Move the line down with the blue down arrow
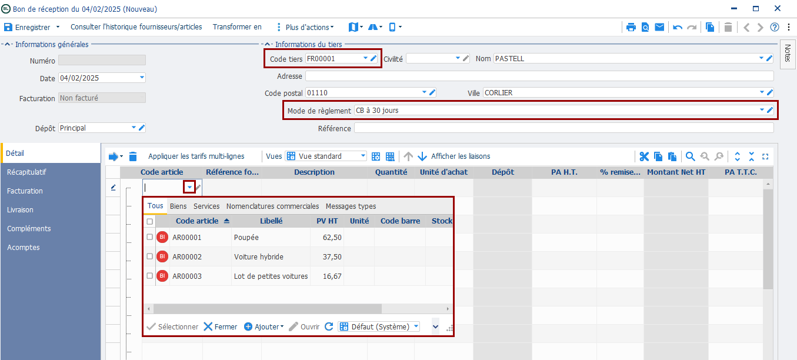797x360 pixels. tap(422, 156)
